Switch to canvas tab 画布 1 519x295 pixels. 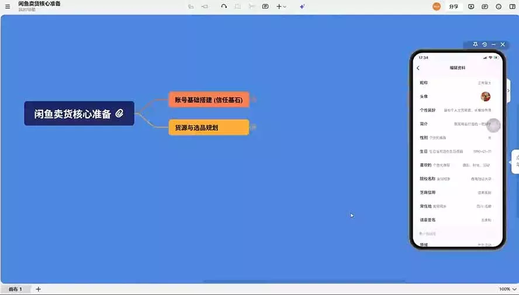[x=15, y=289]
